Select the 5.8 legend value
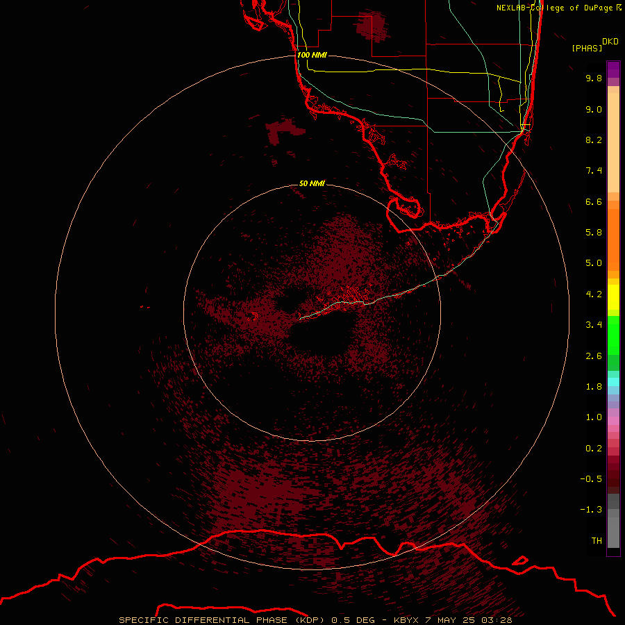 [594, 233]
